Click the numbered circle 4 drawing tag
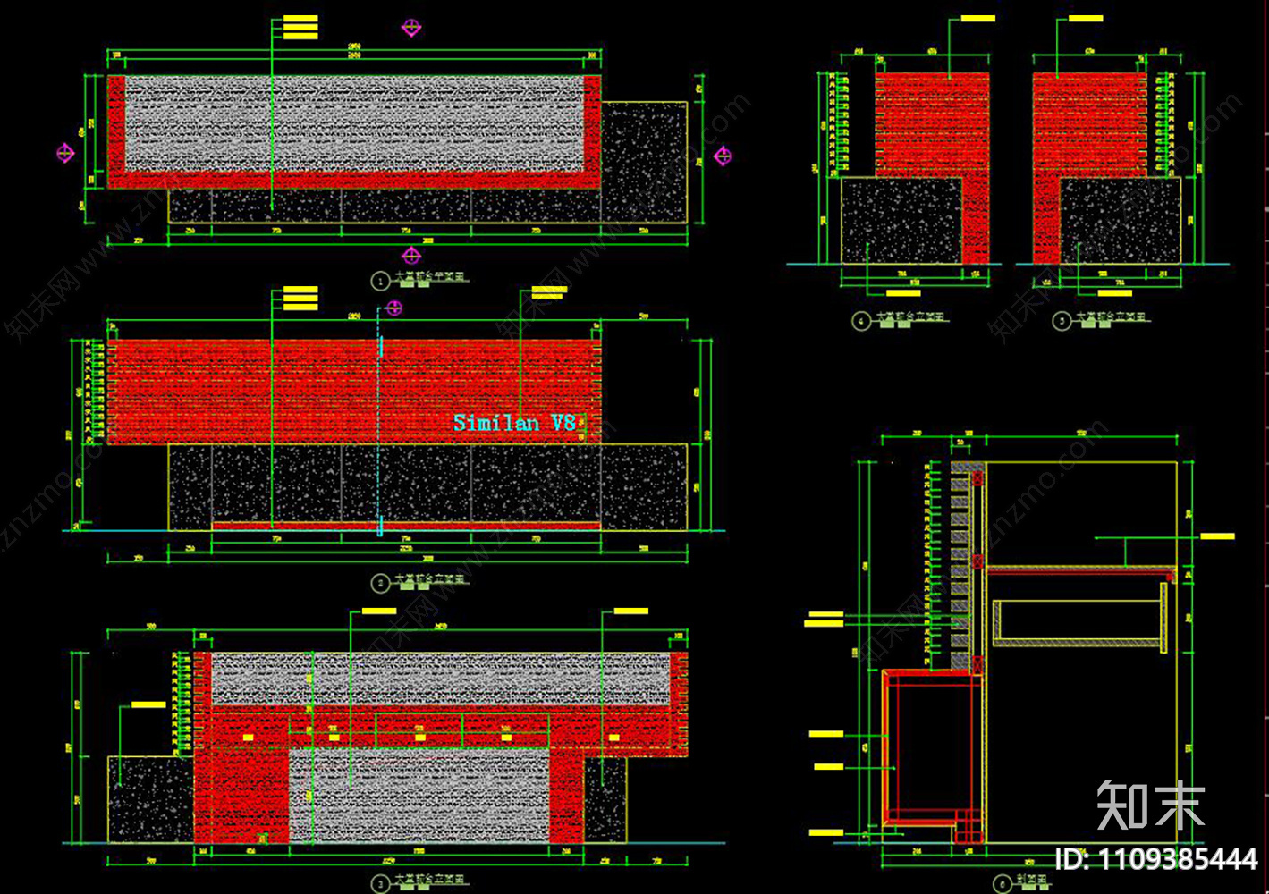The width and height of the screenshot is (1269, 894). [861, 320]
